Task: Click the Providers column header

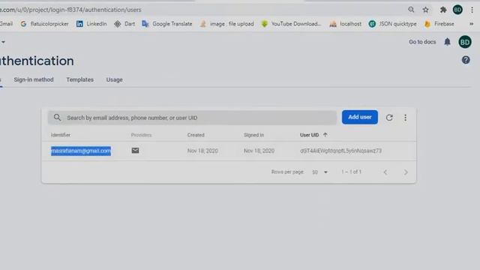Action: [x=142, y=135]
